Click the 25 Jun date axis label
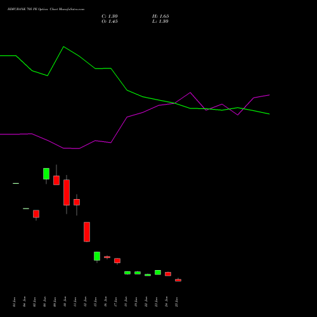The width and height of the screenshot is (317, 317). (x=177, y=302)
